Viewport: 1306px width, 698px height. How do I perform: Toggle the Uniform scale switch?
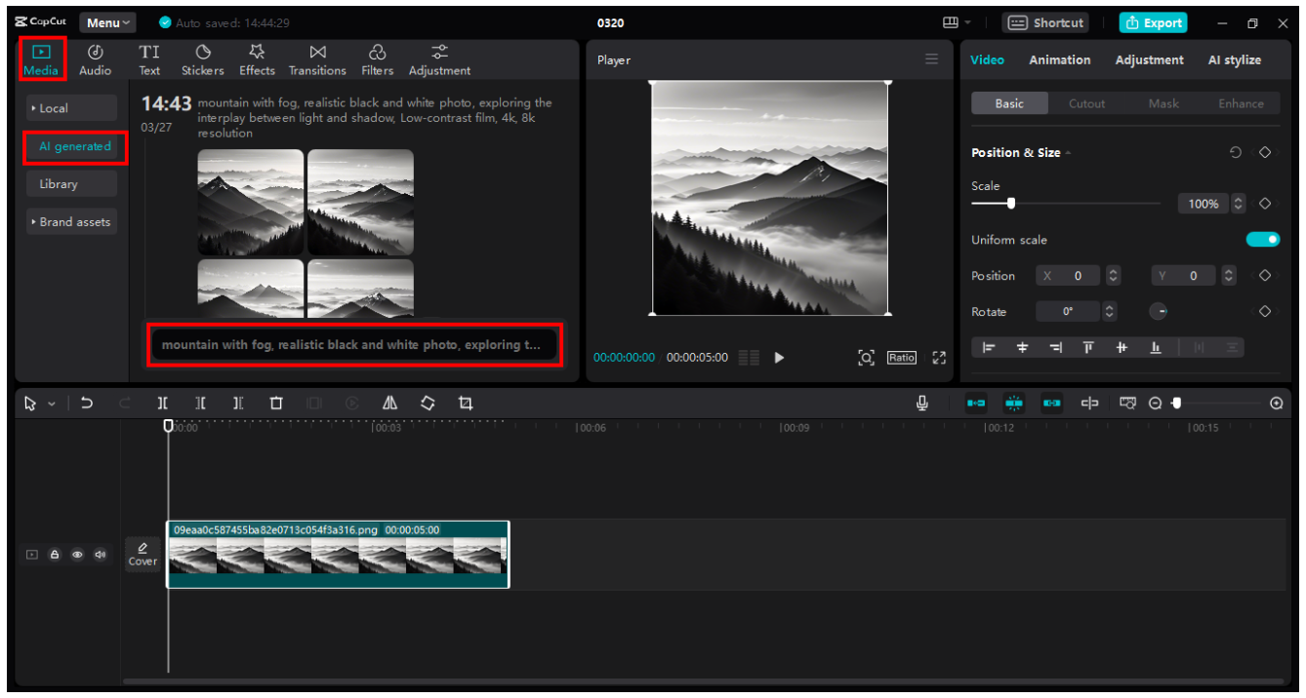[x=1262, y=240]
